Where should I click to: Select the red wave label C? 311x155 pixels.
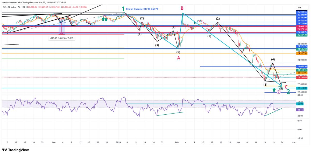286,86
